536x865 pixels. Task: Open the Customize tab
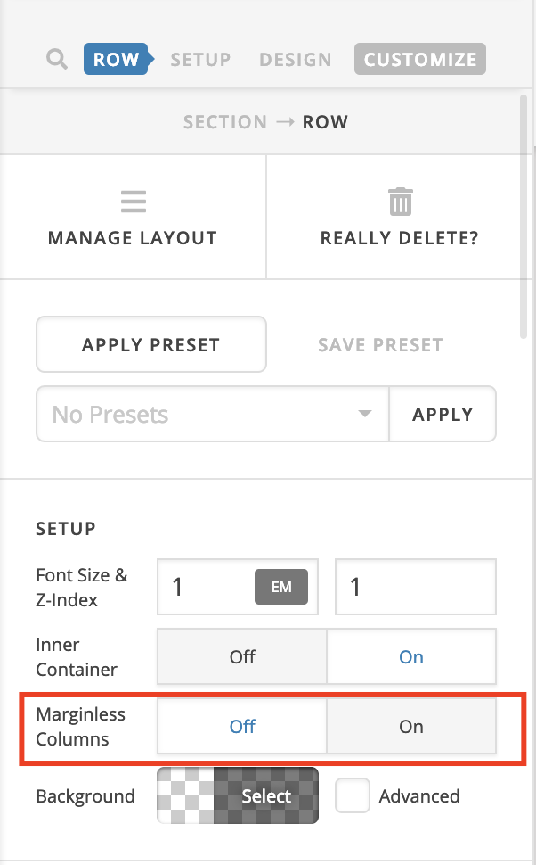[x=420, y=59]
